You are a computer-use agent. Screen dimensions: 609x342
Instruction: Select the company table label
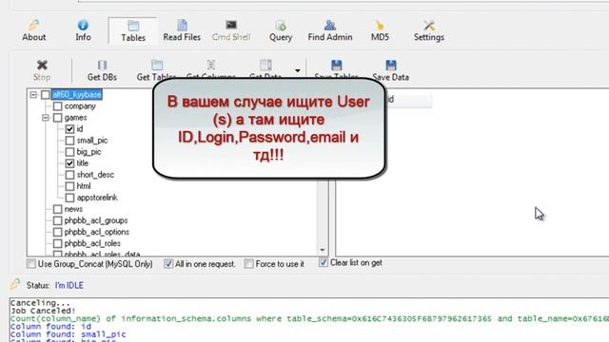[80, 105]
